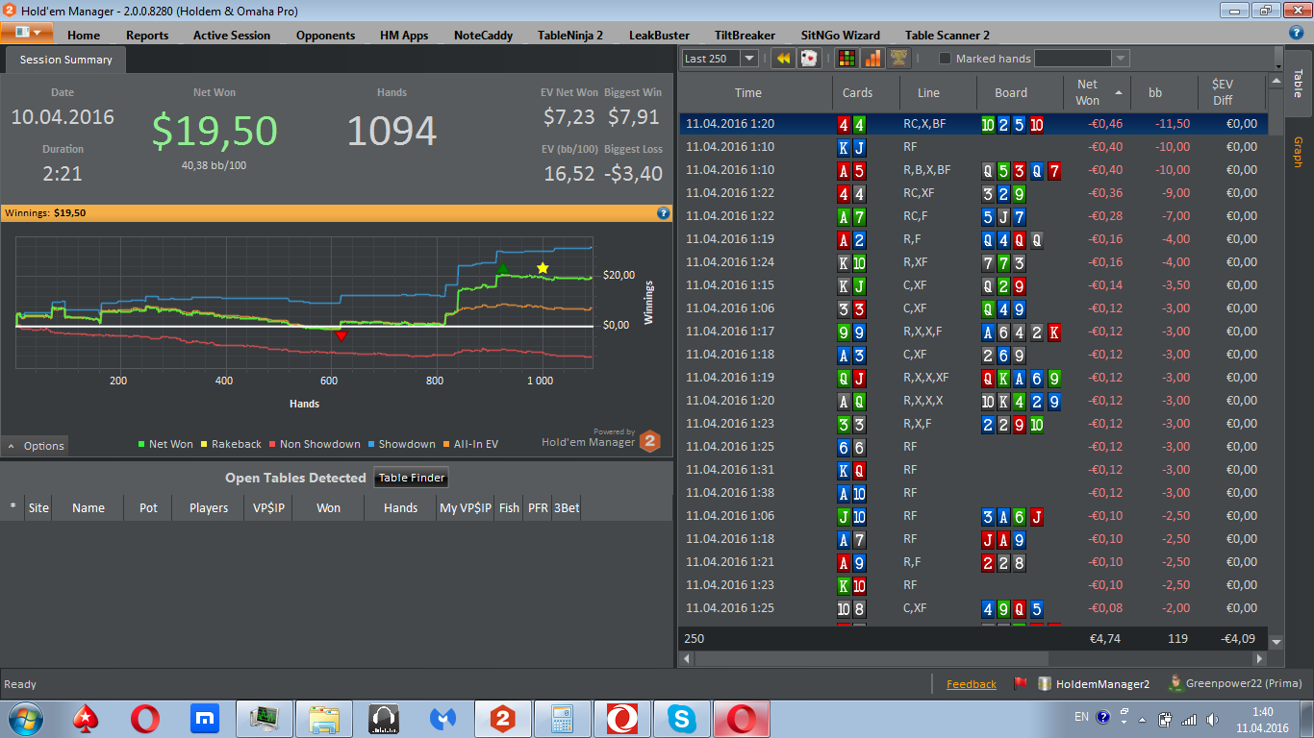Screen dimensions: 1314x738
Task: Open Hold'em Manager 2 taskbar icon
Action: tap(502, 718)
